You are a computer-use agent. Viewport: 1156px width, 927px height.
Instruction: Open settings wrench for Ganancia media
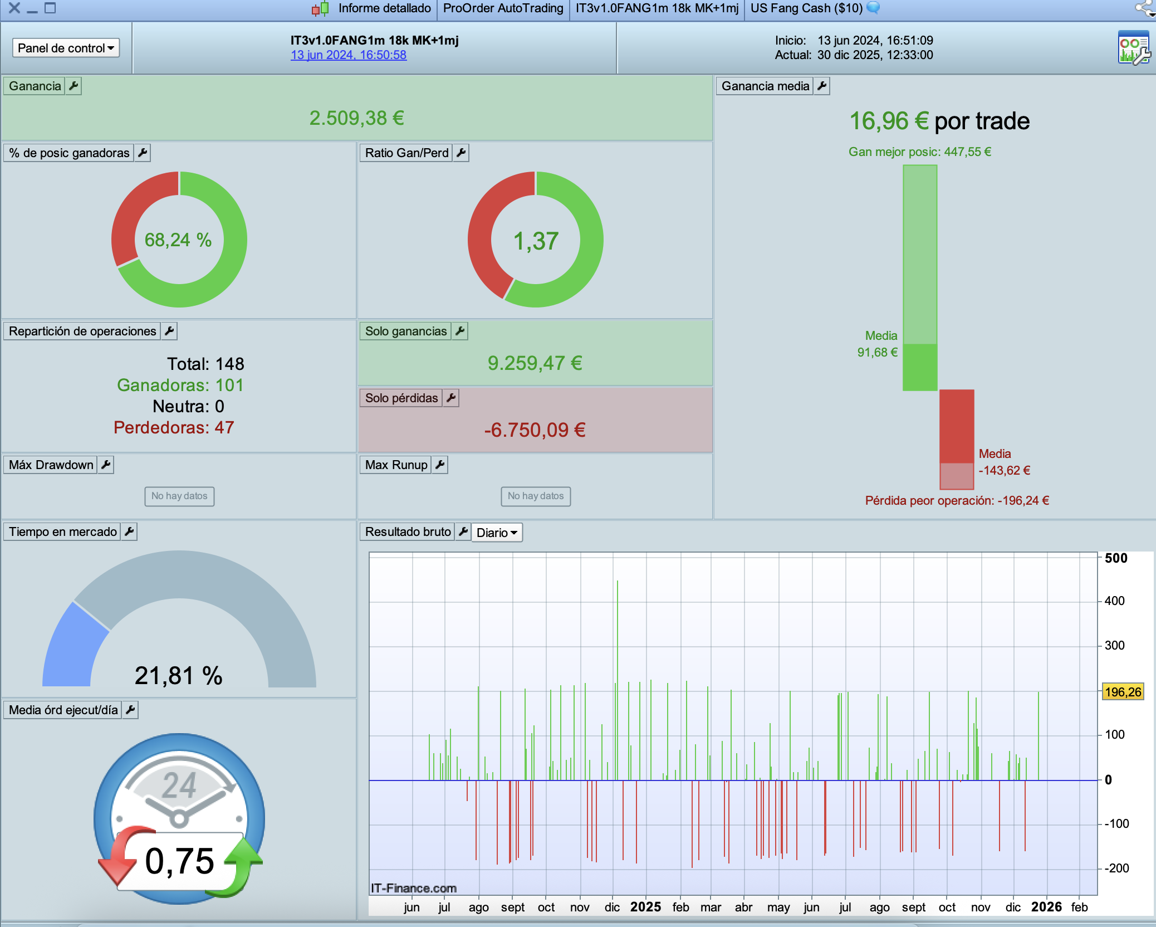click(822, 86)
